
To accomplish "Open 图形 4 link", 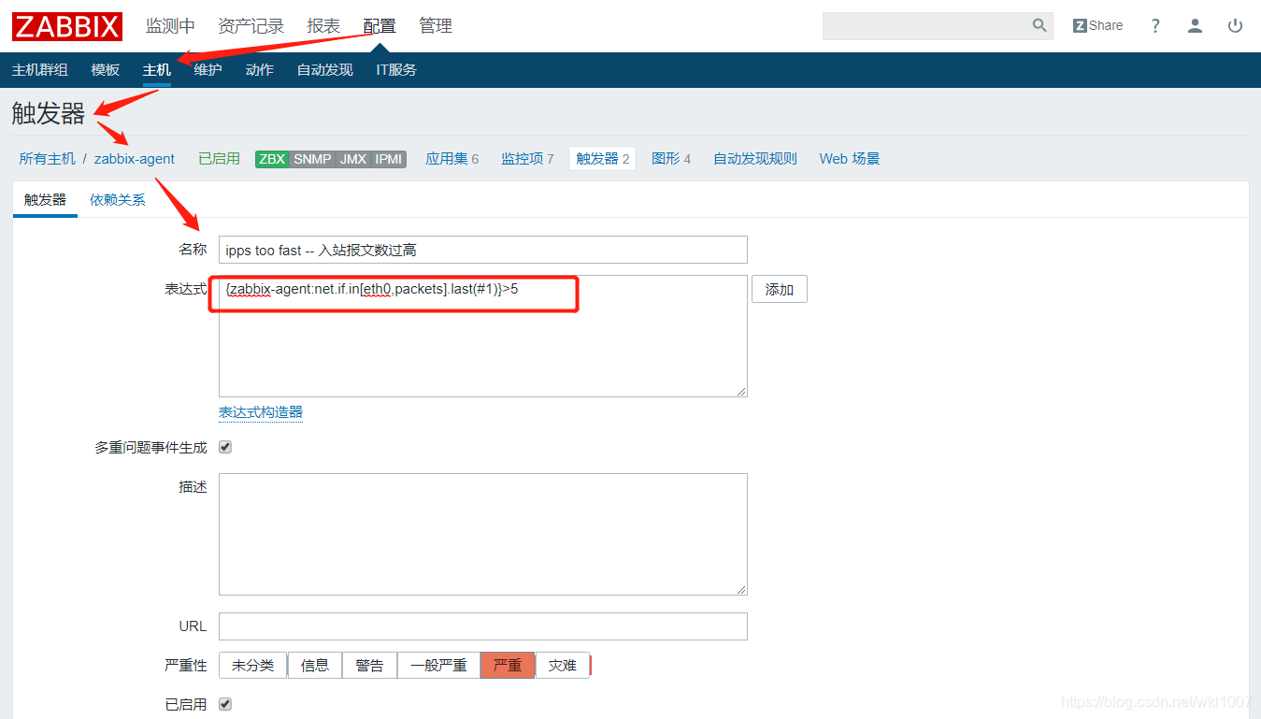I will 671,159.
